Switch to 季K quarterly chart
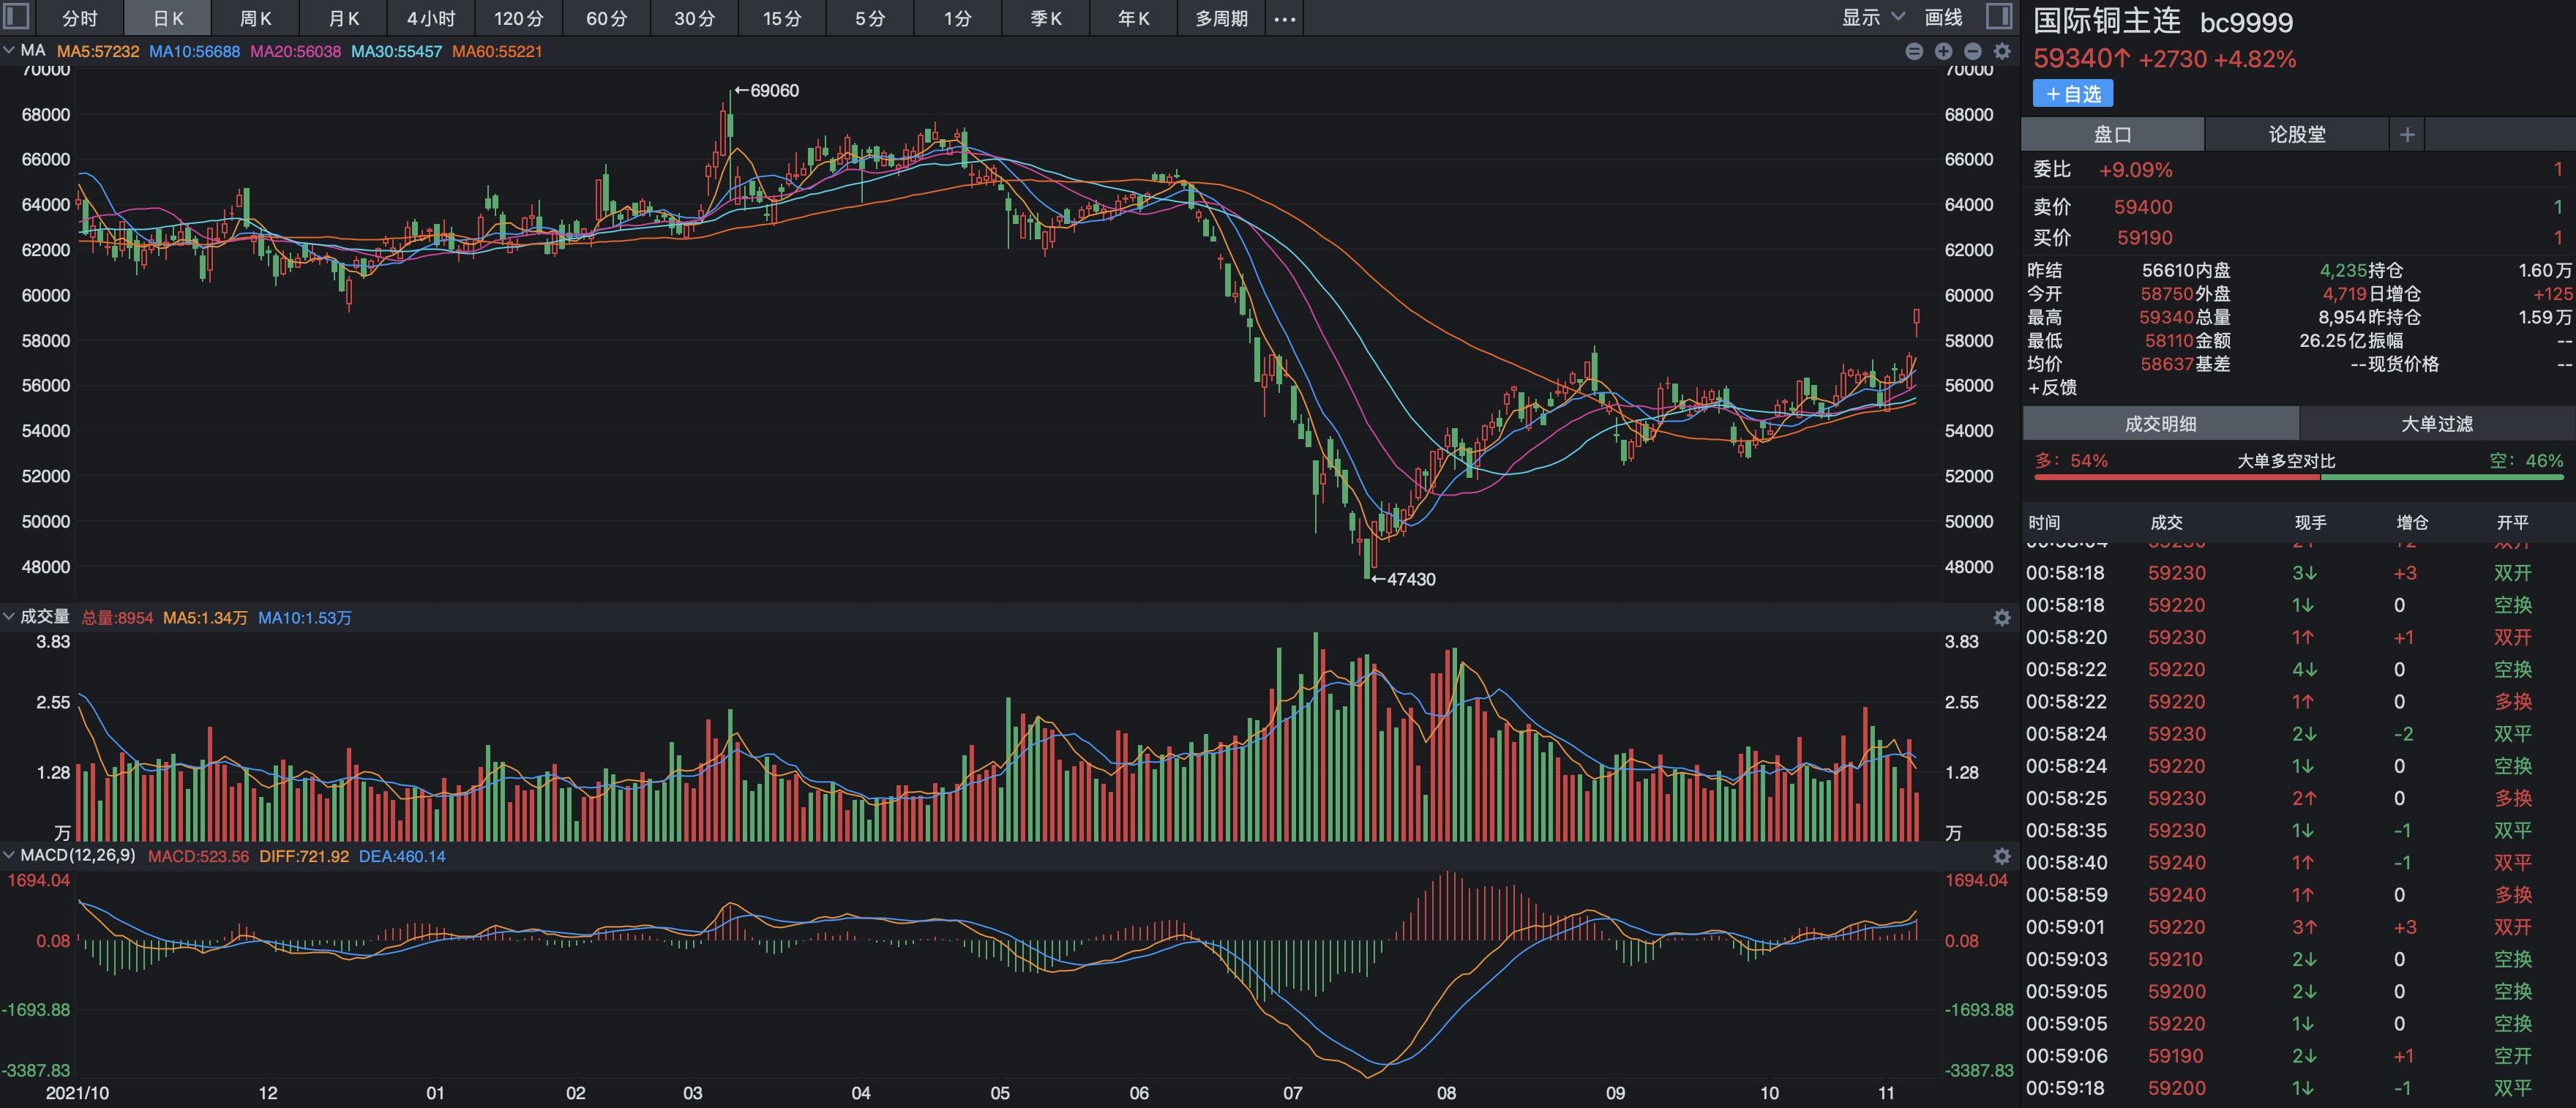The width and height of the screenshot is (2576, 1108). pyautogui.click(x=1046, y=18)
